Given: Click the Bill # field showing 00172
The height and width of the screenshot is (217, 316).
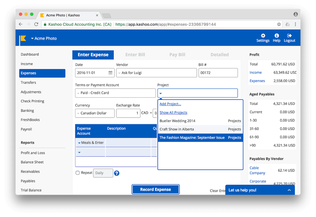Looking at the screenshot, I should click(x=218, y=73).
